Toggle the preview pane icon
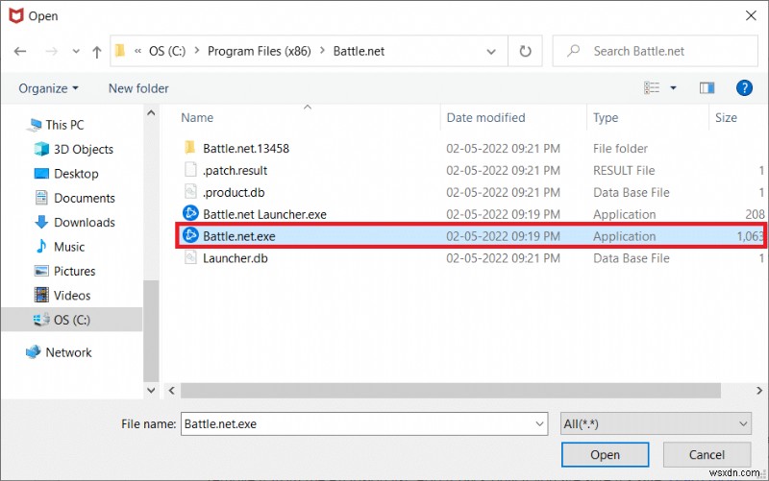The image size is (769, 481). (707, 87)
